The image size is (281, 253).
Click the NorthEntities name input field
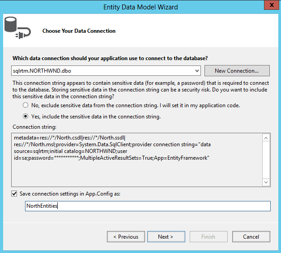point(148,206)
